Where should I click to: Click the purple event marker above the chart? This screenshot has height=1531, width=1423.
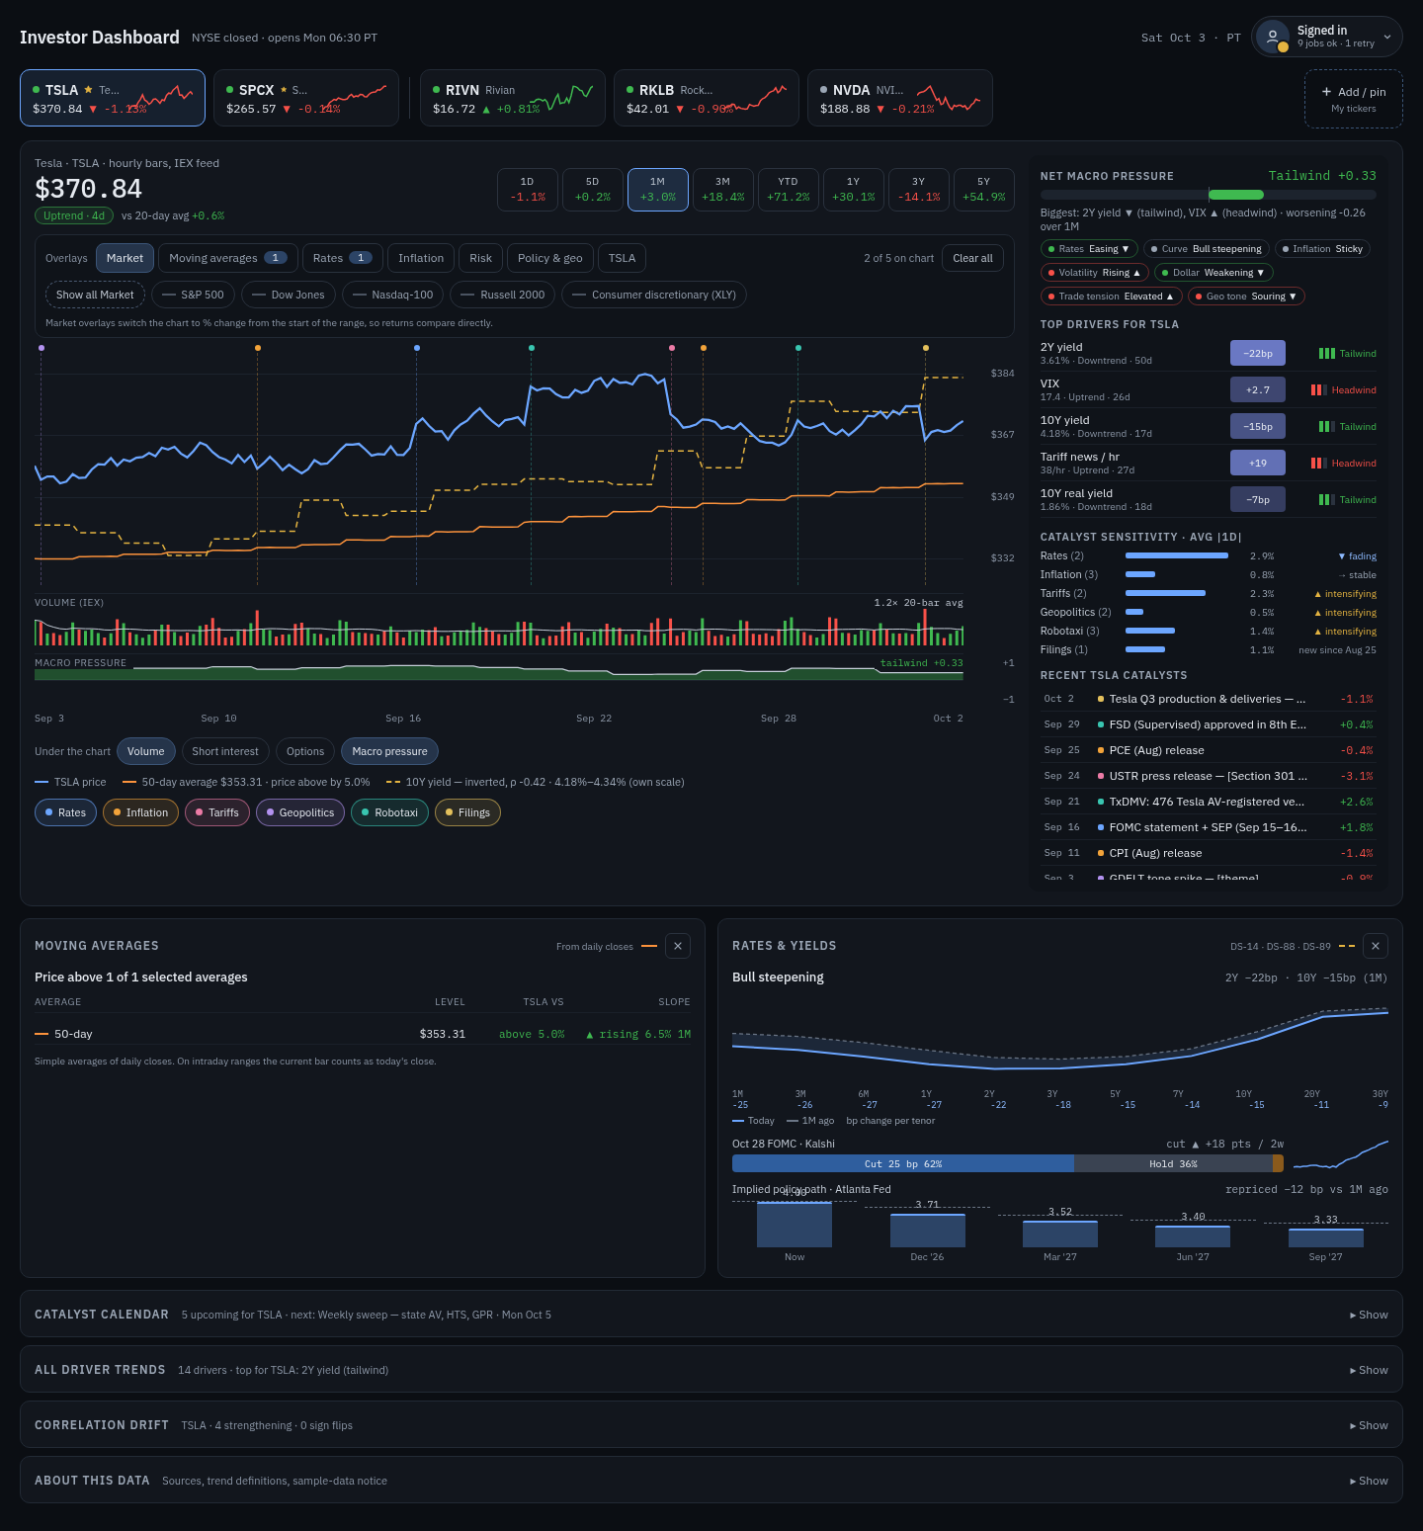(41, 348)
